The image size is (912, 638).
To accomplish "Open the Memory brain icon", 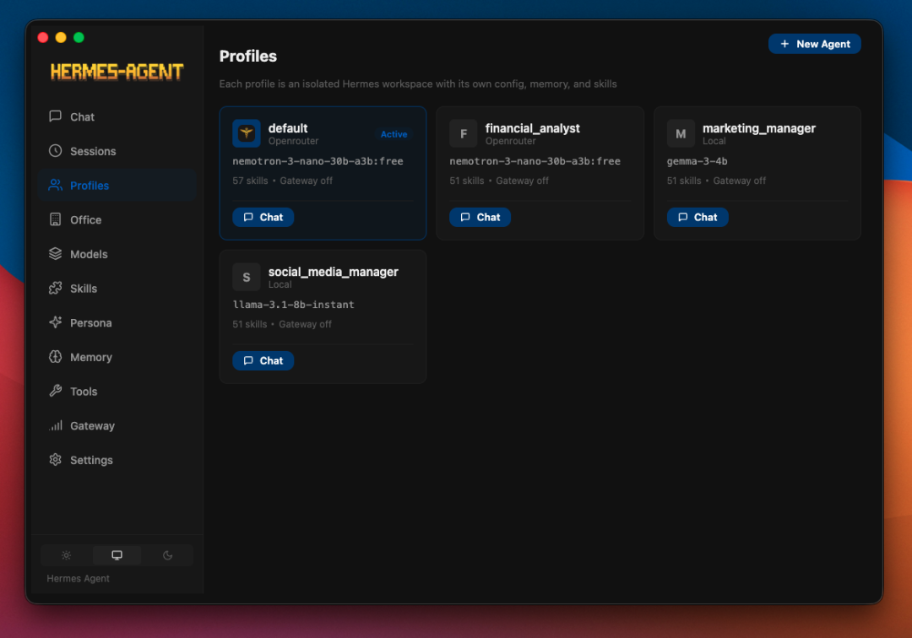I will (55, 356).
